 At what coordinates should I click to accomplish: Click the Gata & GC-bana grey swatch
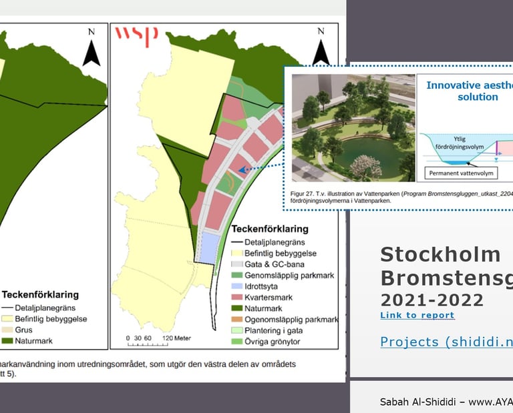tap(237, 264)
